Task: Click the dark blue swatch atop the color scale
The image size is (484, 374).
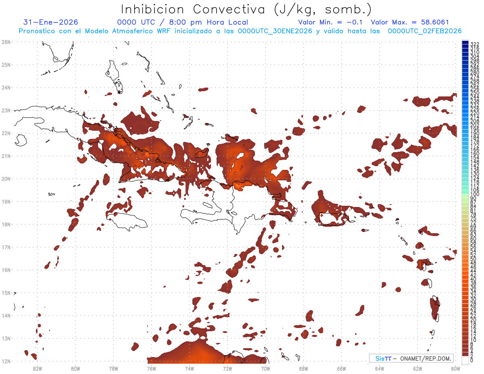Action: coord(465,42)
